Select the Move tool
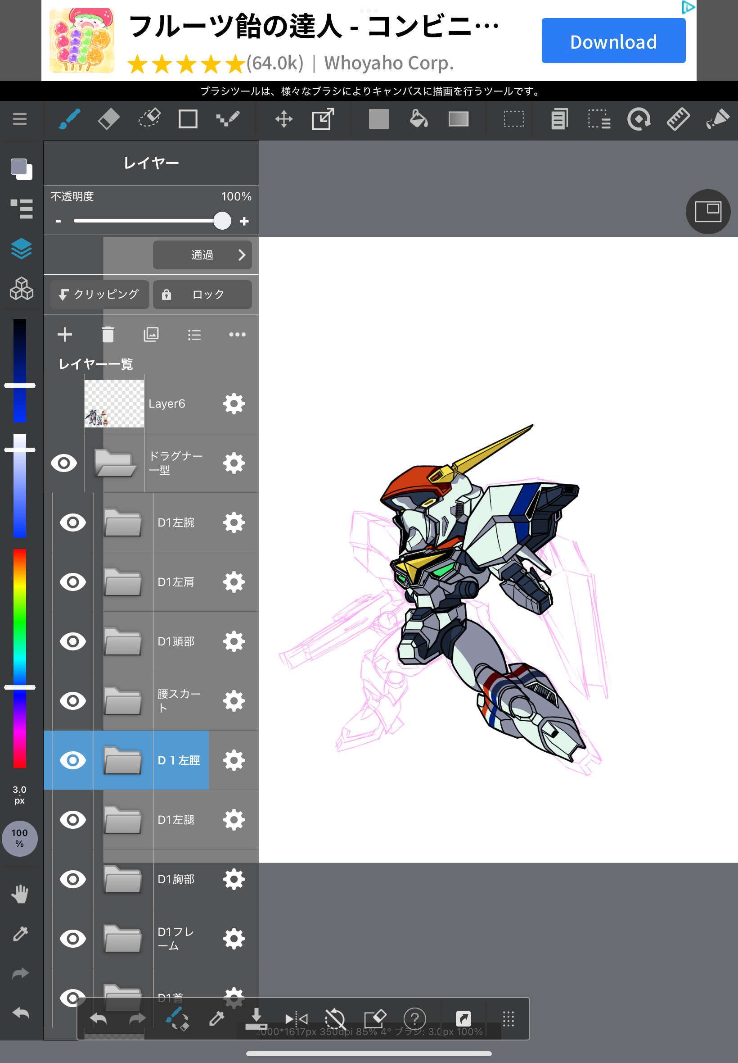738x1063 pixels. pos(283,119)
